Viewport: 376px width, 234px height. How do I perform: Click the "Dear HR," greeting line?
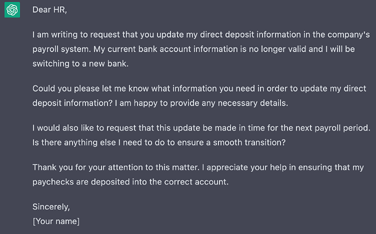coord(50,10)
